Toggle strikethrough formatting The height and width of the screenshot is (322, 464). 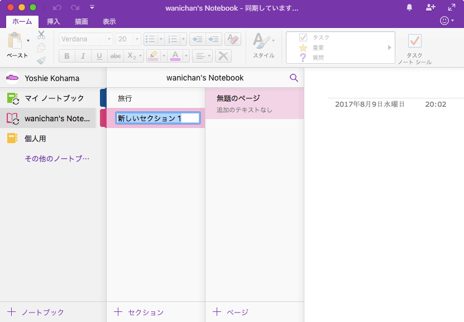click(116, 56)
